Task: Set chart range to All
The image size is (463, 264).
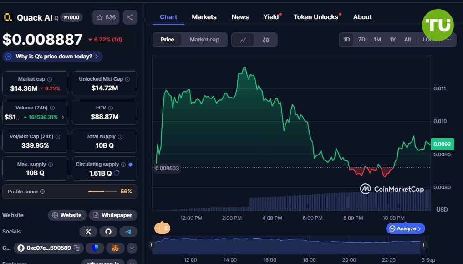Action: 407,40
